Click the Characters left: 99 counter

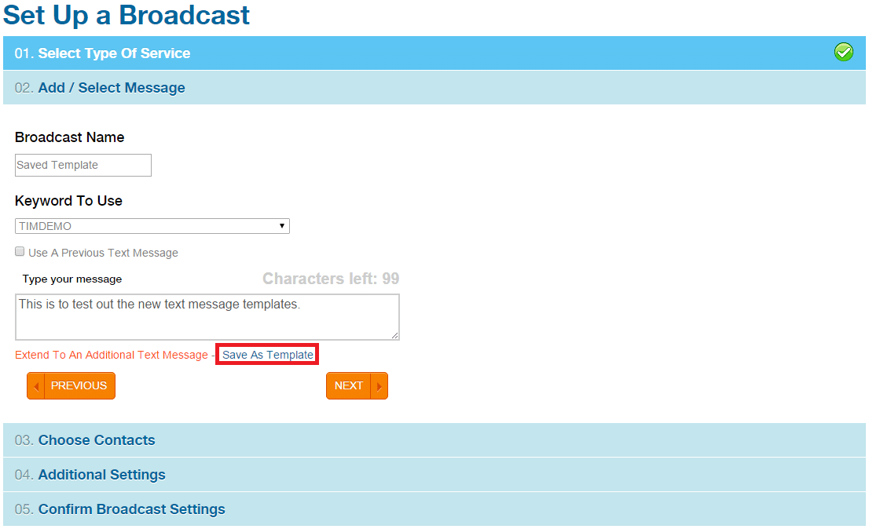click(x=331, y=279)
